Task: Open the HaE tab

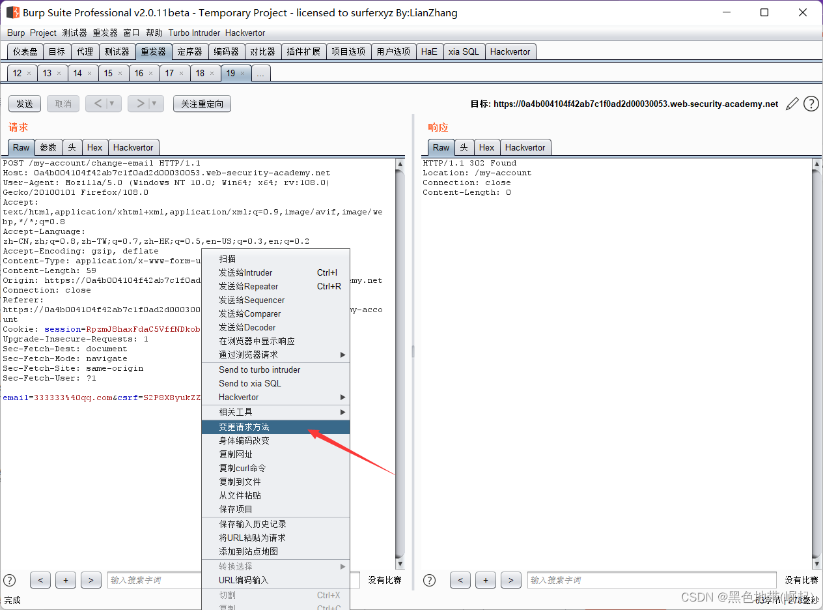Action: click(x=429, y=52)
